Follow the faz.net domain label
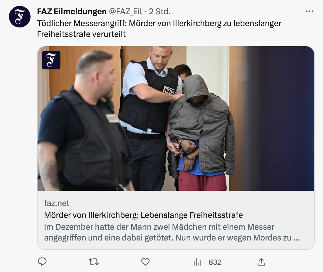 [57, 203]
